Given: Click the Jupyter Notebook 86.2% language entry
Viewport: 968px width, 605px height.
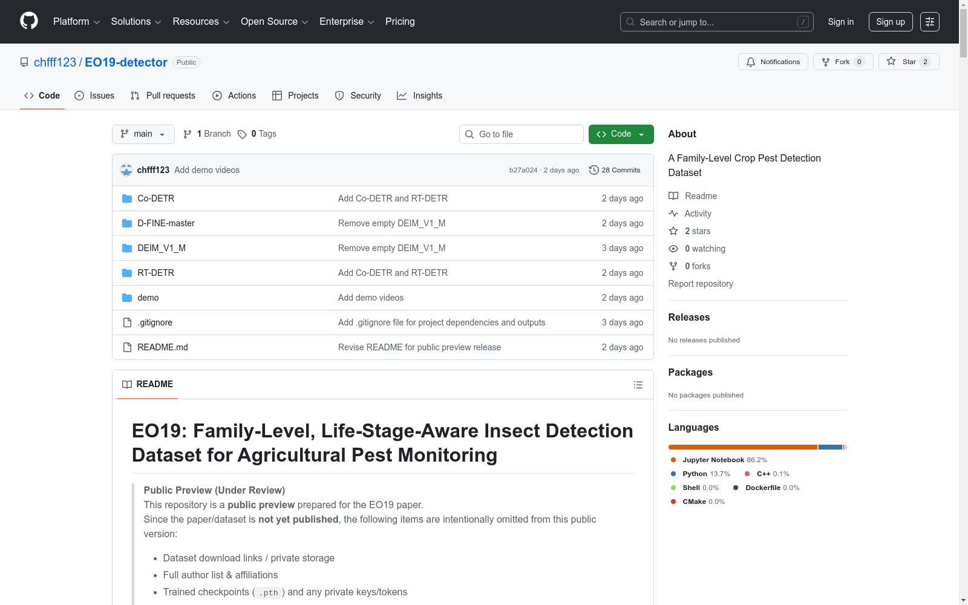Looking at the screenshot, I should 719,460.
